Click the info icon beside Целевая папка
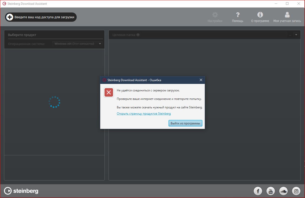Image resolution: width=305 pixels, height=198 pixels. coord(138,35)
